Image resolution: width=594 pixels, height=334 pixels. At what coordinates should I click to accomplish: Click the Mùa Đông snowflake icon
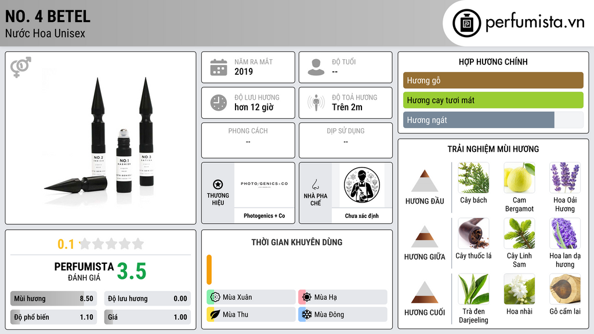(307, 314)
